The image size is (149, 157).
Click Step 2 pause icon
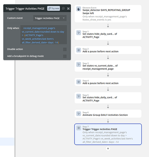[x=79, y=50]
